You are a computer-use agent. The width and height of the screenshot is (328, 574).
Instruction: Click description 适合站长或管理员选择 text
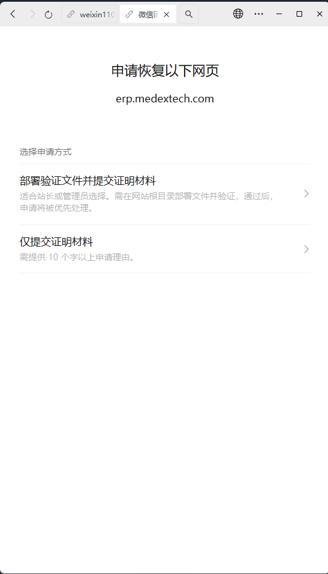63,196
